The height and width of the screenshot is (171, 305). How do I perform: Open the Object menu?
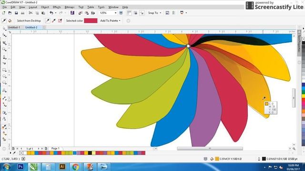[x=45, y=7]
